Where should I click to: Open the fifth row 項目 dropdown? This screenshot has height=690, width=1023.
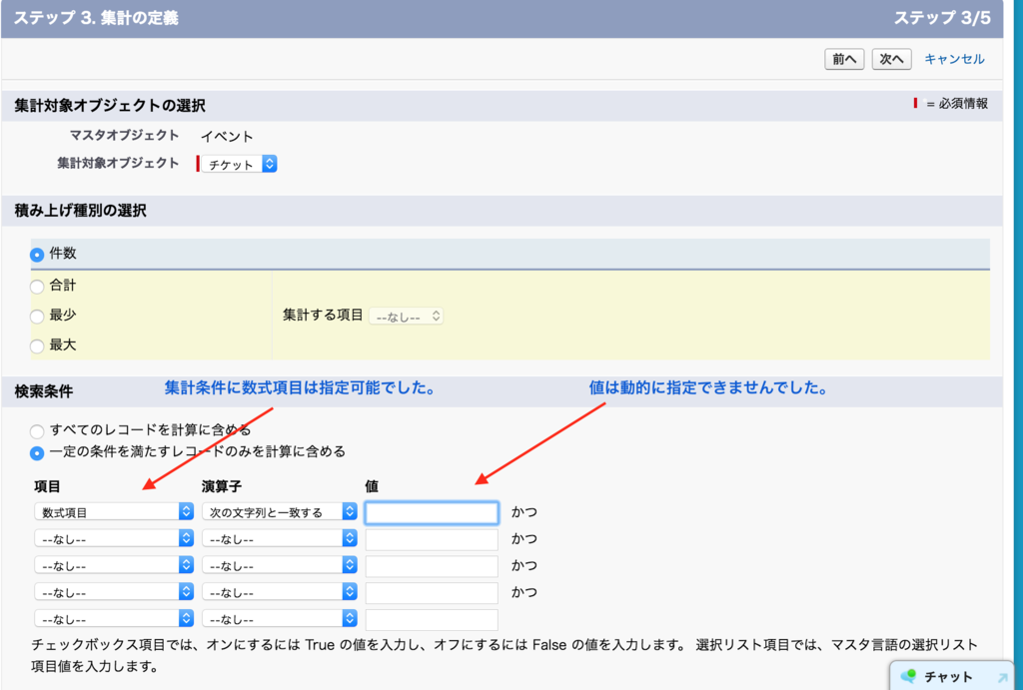click(114, 619)
